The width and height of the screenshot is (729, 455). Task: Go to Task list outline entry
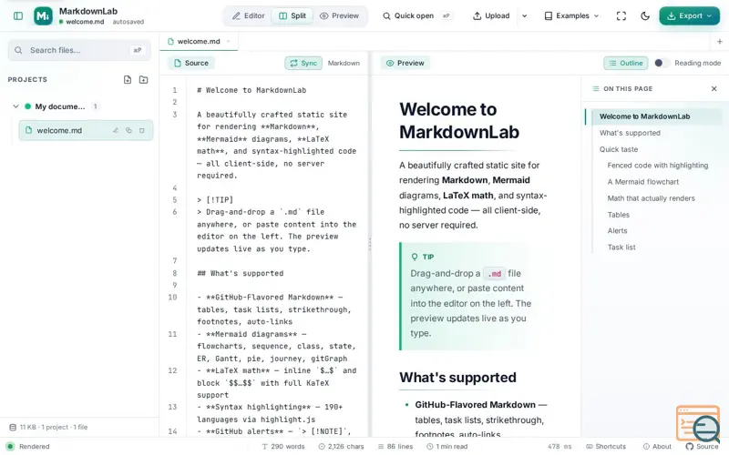621,248
